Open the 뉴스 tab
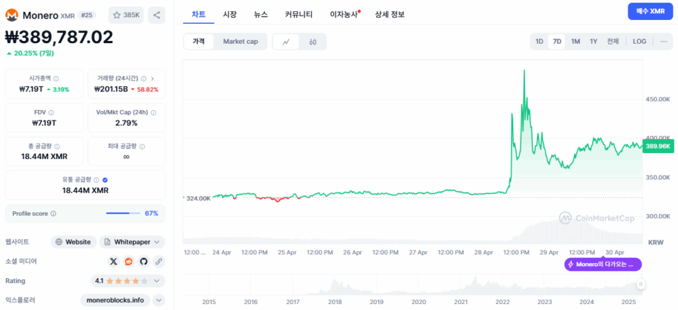The width and height of the screenshot is (678, 310). click(x=261, y=15)
